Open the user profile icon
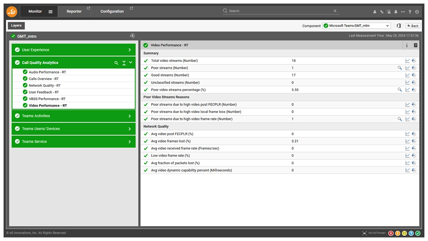428x241 pixels. [375, 12]
